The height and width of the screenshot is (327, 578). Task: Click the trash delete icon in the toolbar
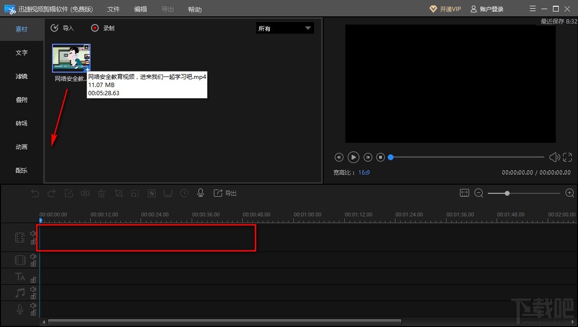[x=101, y=193]
